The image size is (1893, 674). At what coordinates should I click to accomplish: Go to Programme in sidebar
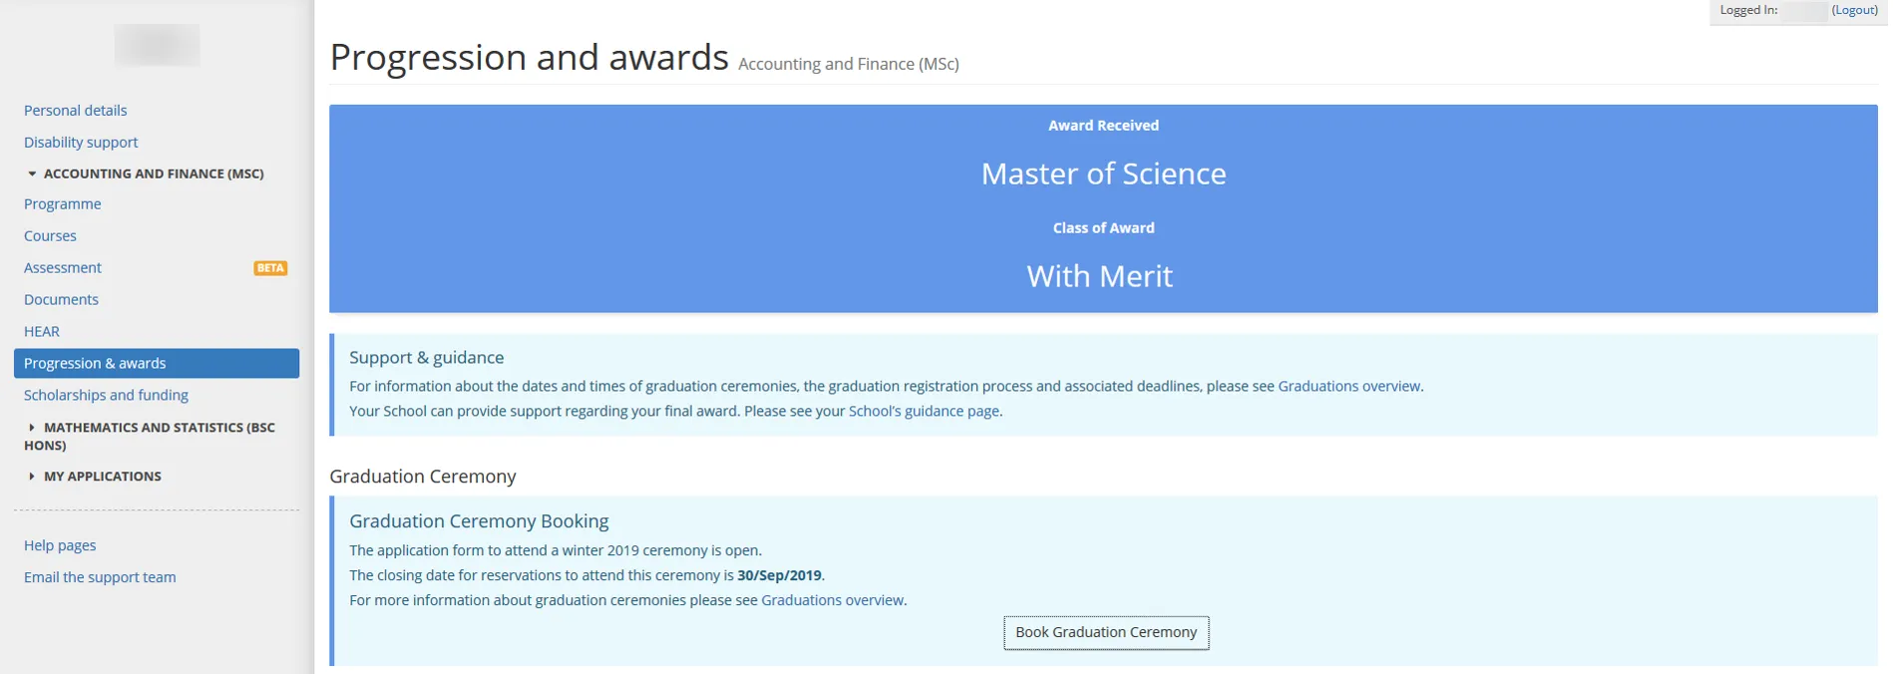coord(63,204)
